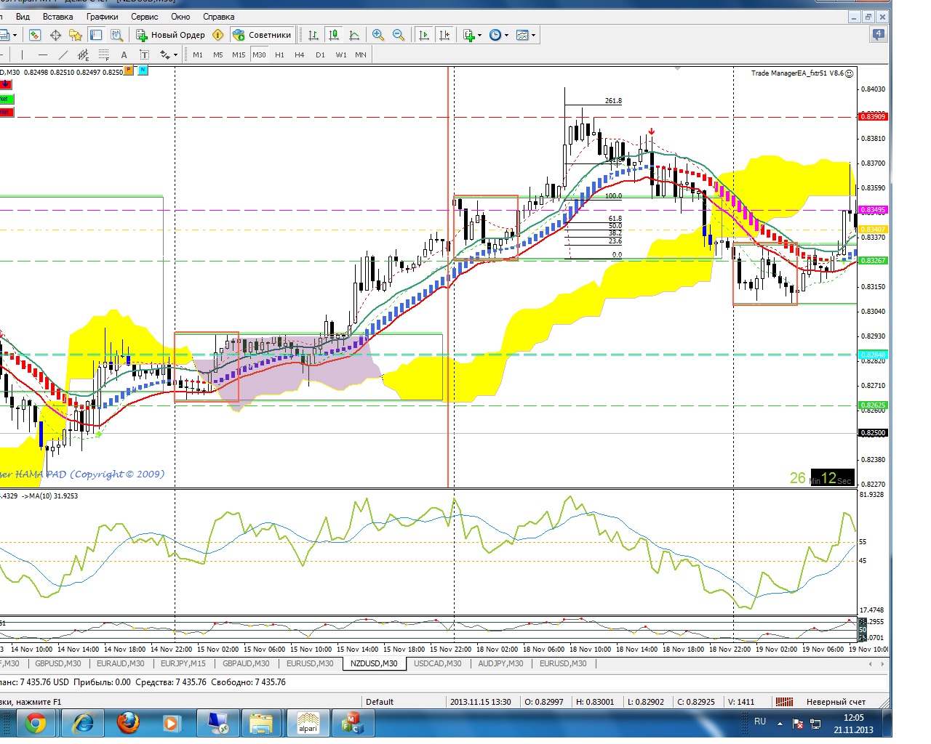Toggle the Советники expert advisors button
931x744 pixels.
(262, 35)
